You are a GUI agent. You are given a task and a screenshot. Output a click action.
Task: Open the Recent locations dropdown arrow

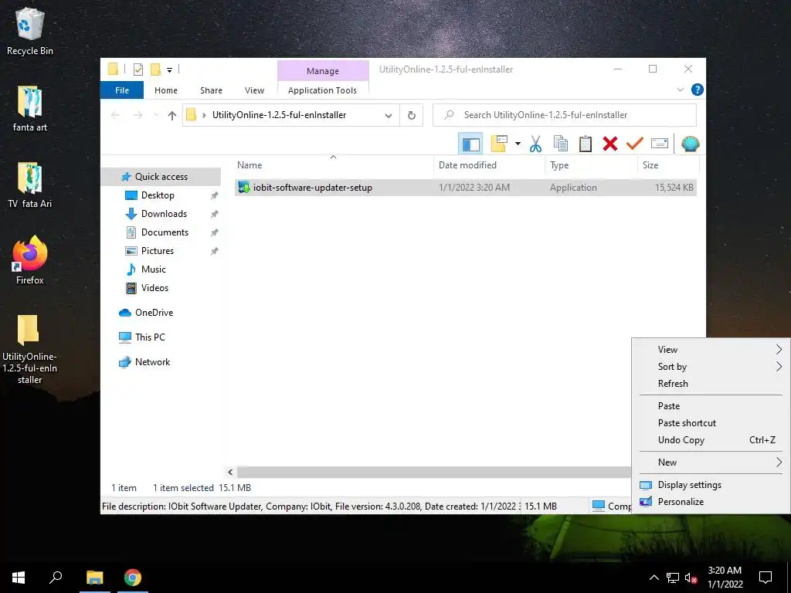(x=156, y=116)
